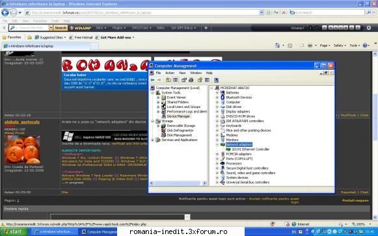378x236 pixels.
Task: Open the Get More Add-ons link
Action: coord(115,37)
